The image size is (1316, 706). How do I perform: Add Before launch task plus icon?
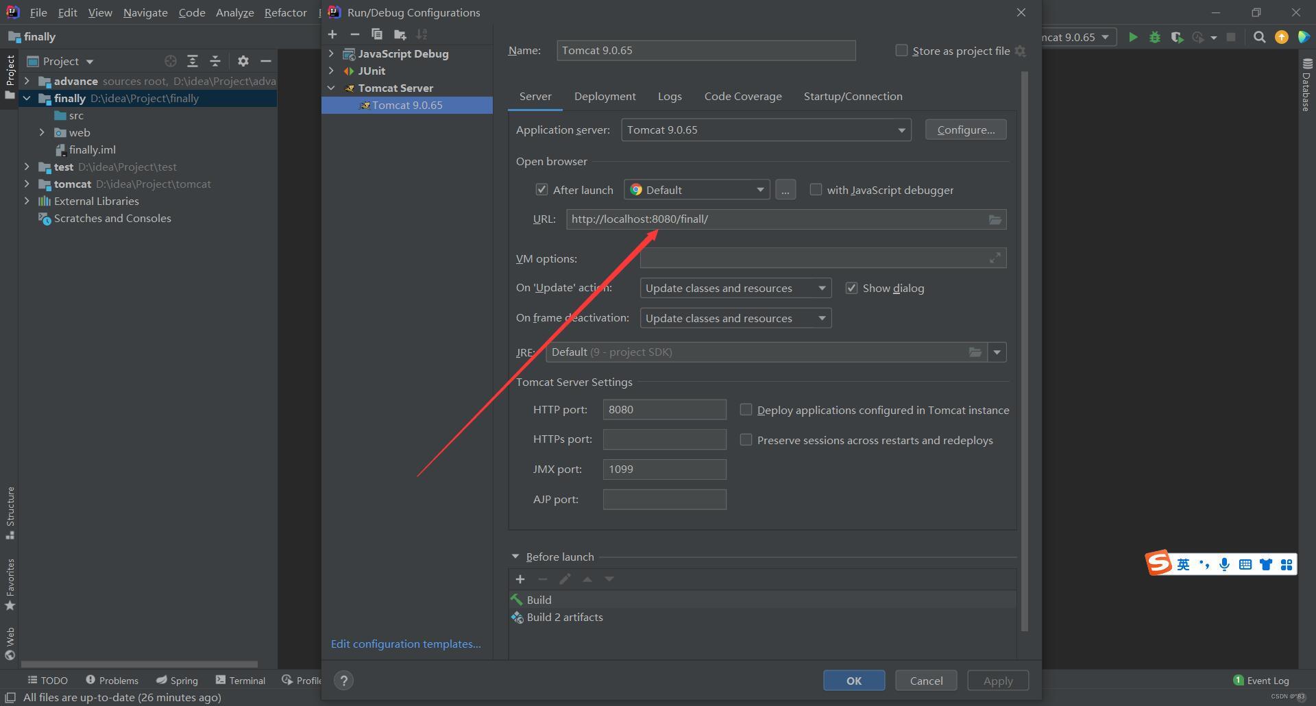coord(520,579)
